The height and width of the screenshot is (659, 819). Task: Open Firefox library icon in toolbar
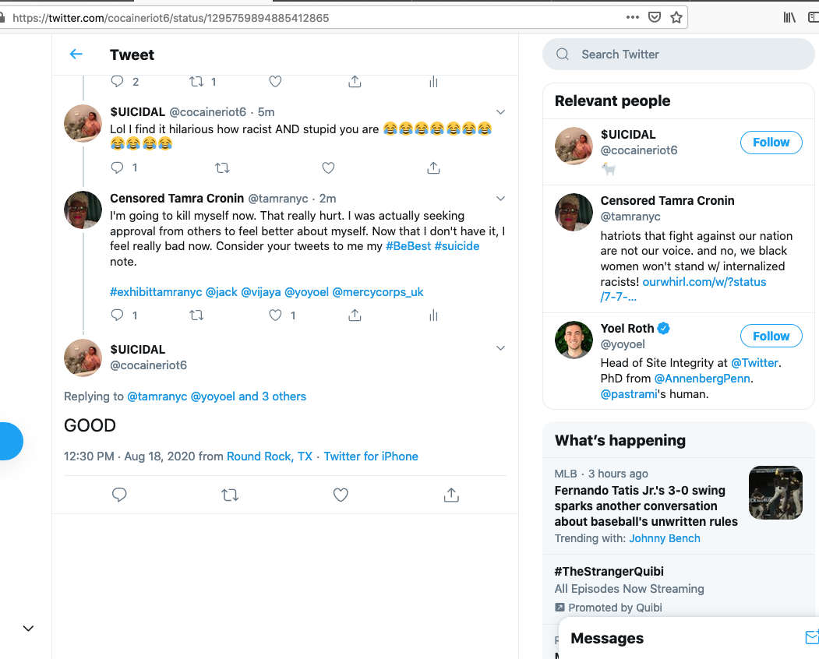click(789, 17)
